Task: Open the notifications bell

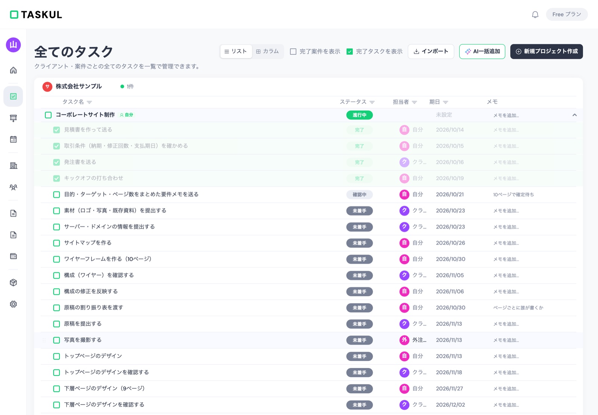Action: coord(535,15)
